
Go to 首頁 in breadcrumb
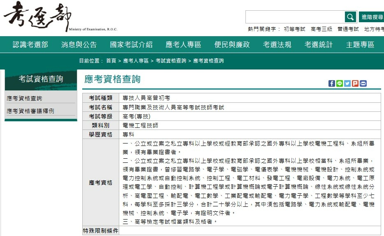tap(111, 61)
